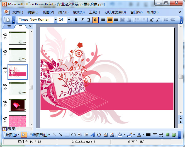Viewport: 185px width, 147px height.
Task: Open the 工具(T) menu
Action: pos(94,12)
